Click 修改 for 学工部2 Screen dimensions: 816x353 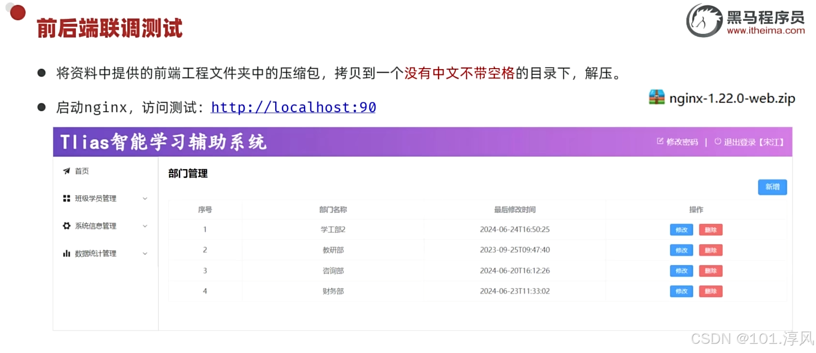(682, 230)
